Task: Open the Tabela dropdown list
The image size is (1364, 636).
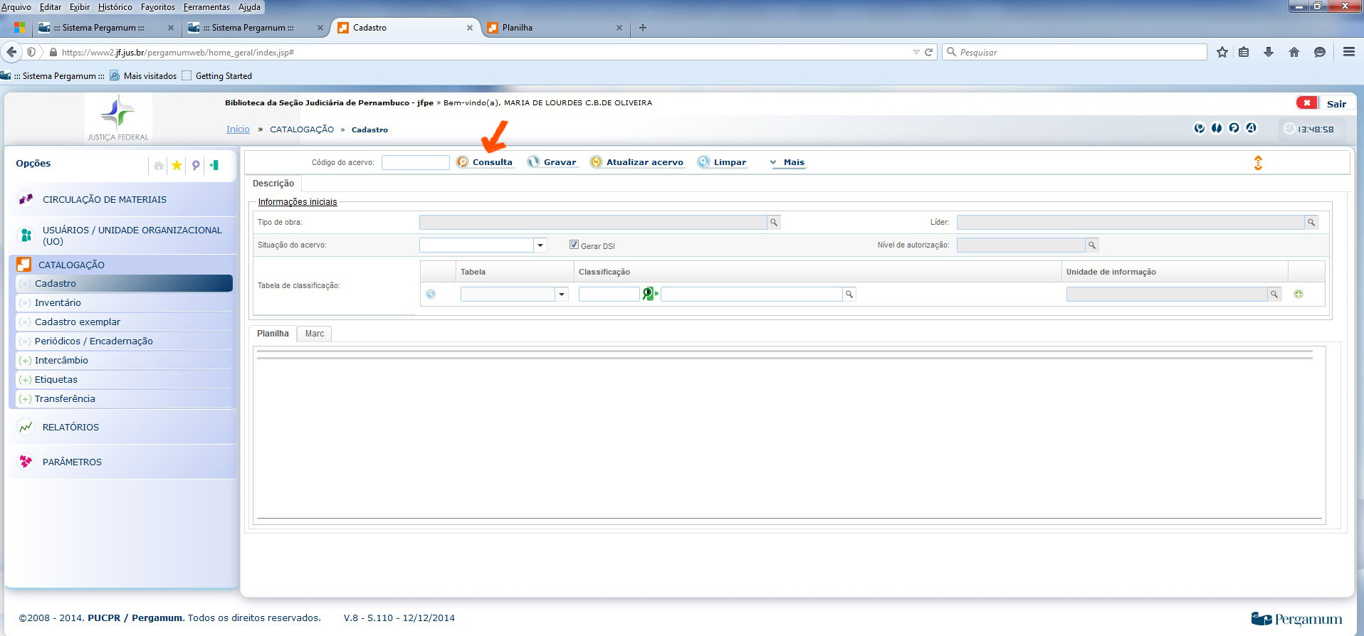Action: pos(562,295)
